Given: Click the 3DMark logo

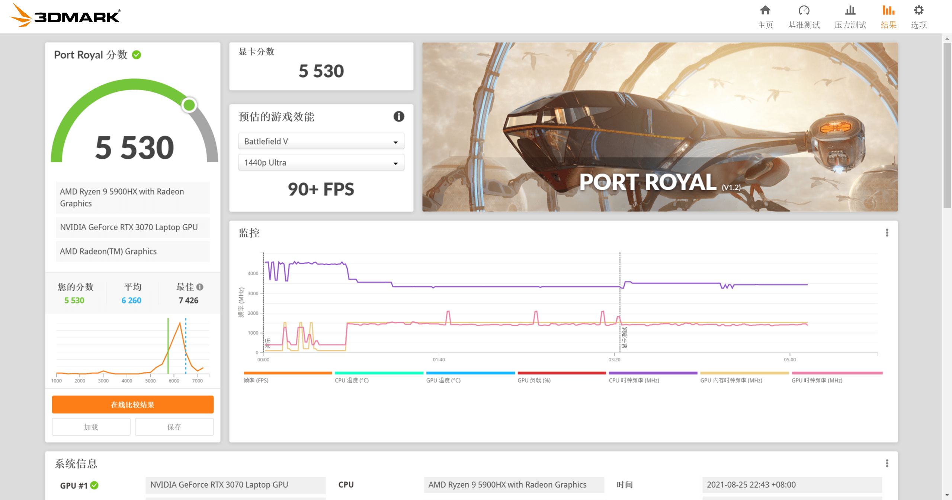Looking at the screenshot, I should point(65,16).
